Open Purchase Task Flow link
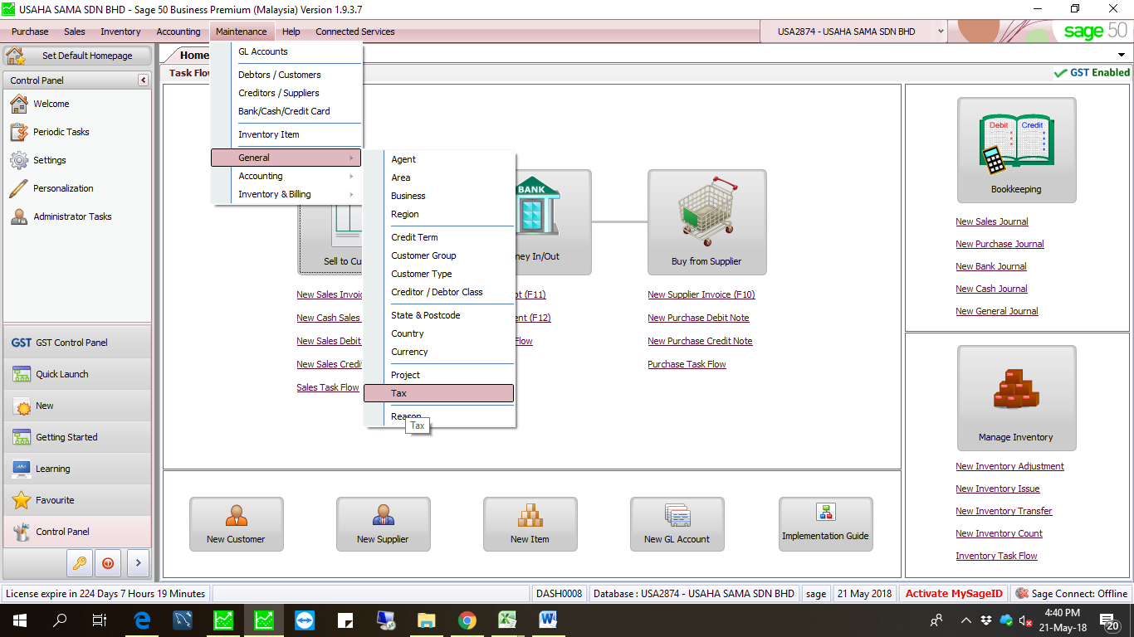The image size is (1134, 637). tap(687, 364)
